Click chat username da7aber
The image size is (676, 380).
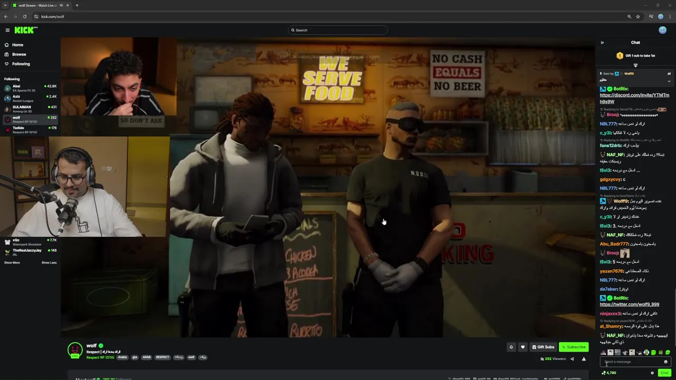(x=608, y=289)
